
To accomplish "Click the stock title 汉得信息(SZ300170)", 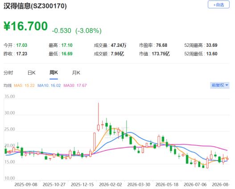I will (x=35, y=6).
